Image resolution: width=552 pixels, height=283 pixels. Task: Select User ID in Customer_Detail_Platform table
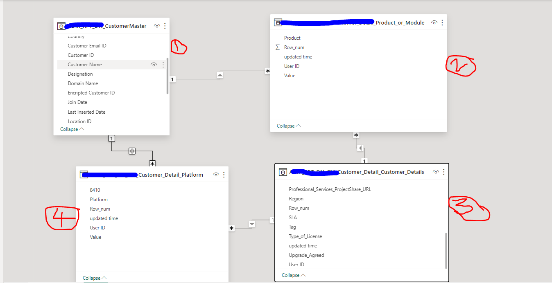(x=97, y=228)
